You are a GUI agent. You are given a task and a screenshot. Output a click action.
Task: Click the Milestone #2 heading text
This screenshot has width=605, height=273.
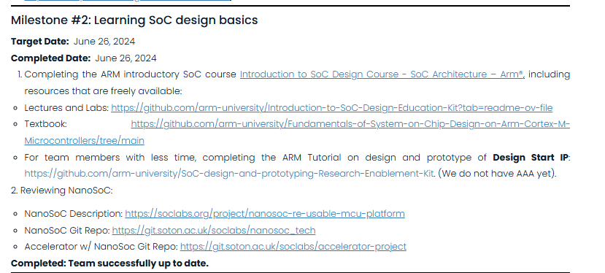(x=134, y=20)
